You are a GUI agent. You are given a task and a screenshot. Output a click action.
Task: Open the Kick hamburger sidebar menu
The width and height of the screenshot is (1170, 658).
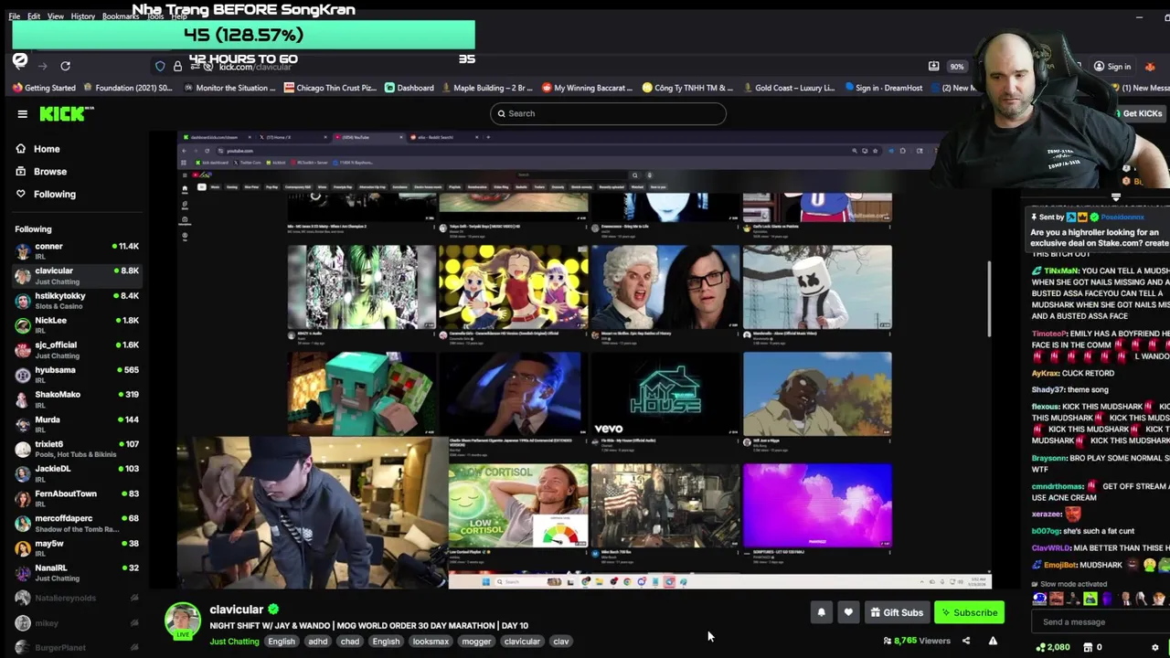[22, 114]
